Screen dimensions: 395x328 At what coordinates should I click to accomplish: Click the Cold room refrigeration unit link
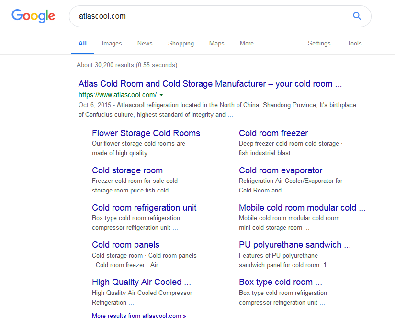(144, 208)
